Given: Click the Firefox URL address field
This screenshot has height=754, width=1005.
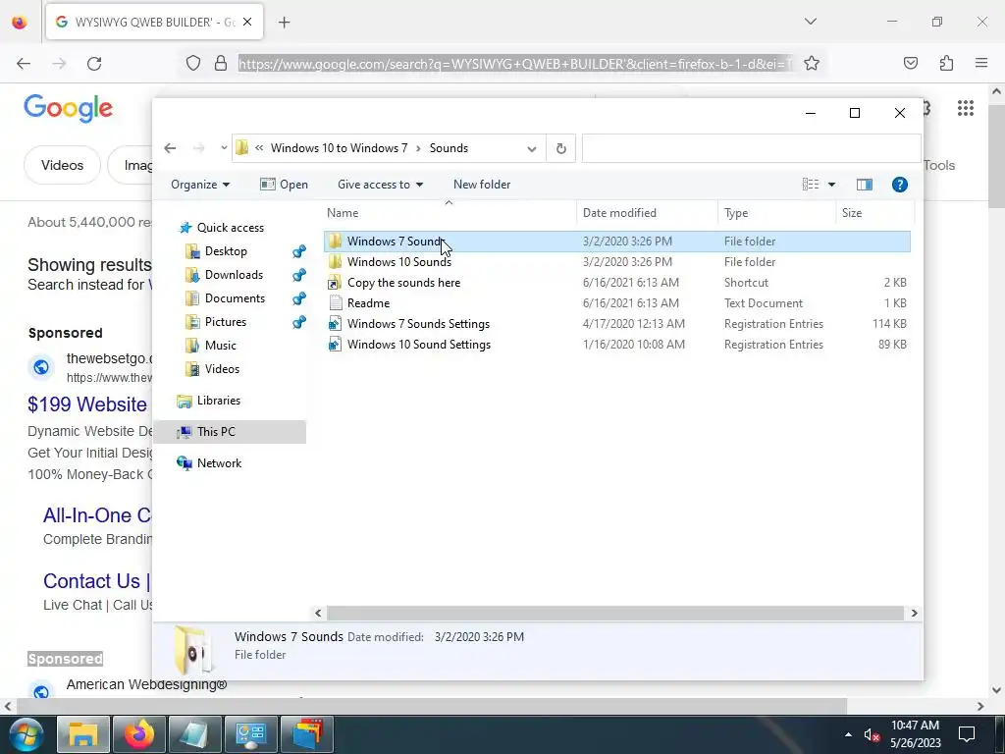Looking at the screenshot, I should [x=515, y=64].
